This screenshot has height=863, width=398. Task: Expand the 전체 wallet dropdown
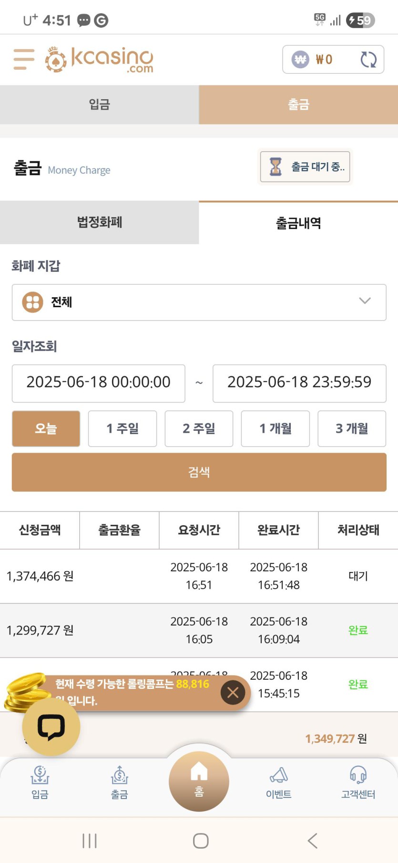point(199,302)
